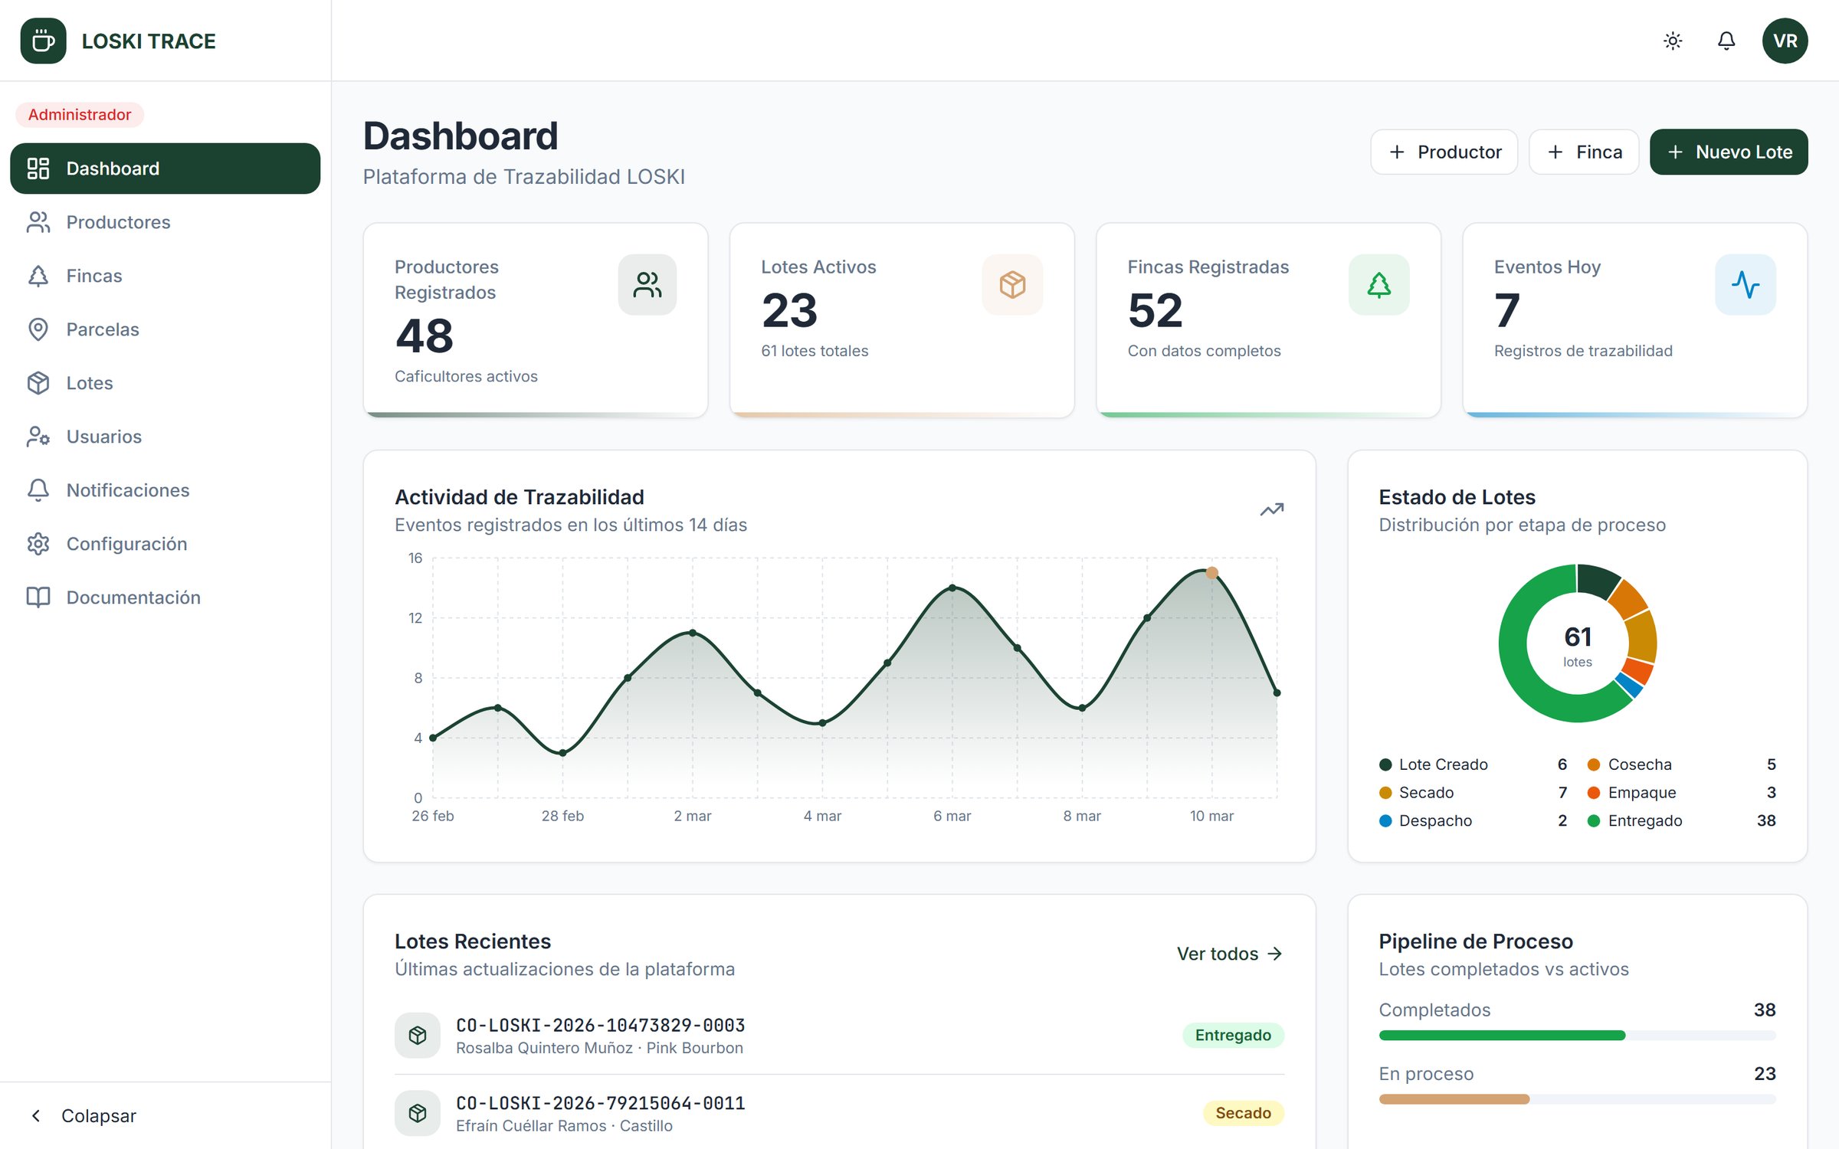
Task: Collapse the sidebar with the Colapsar chevron
Action: pos(36,1115)
